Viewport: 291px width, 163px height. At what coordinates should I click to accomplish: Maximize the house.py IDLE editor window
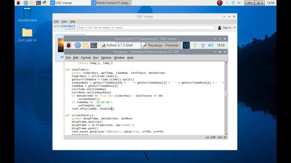(x=220, y=52)
